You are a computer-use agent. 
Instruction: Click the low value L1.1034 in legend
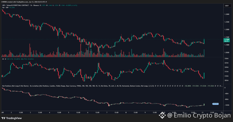[55, 5]
